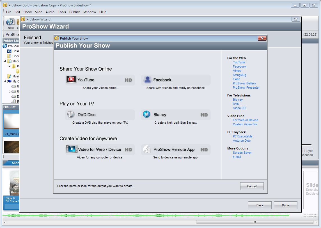The image size is (321, 228).
Task: Click the New show toolbar icon
Action: (10, 22)
